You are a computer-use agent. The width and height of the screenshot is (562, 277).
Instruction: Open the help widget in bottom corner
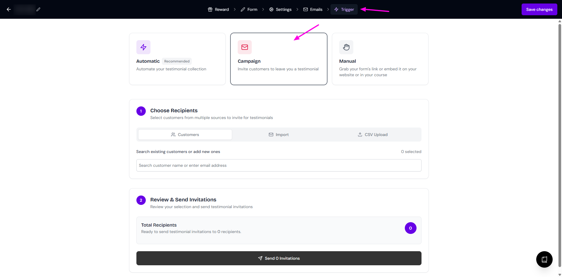(x=544, y=259)
